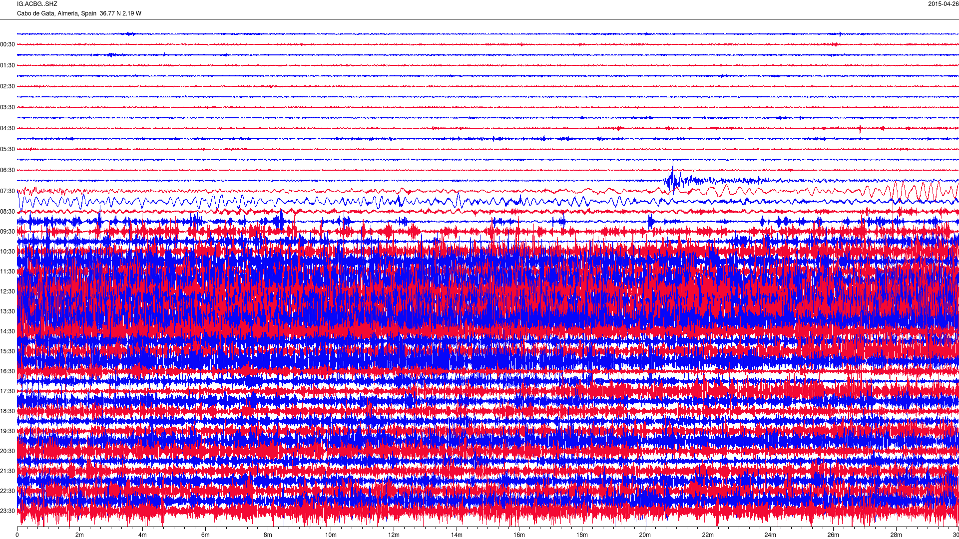Click the 6m axis tick label
The image size is (959, 539).
pyautogui.click(x=205, y=535)
